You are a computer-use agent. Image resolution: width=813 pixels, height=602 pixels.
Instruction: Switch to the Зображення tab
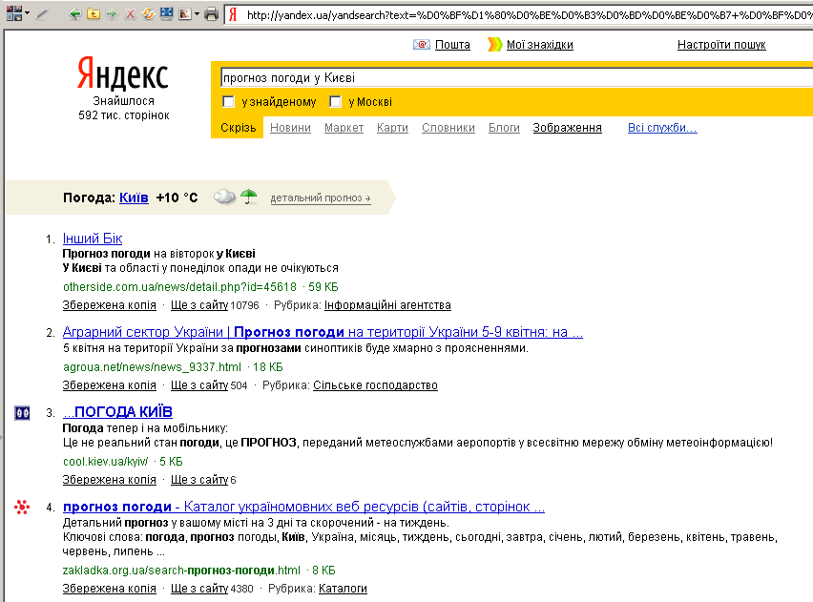567,128
